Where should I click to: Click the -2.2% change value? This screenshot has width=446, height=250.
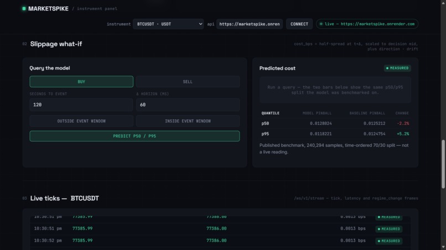[403, 124]
